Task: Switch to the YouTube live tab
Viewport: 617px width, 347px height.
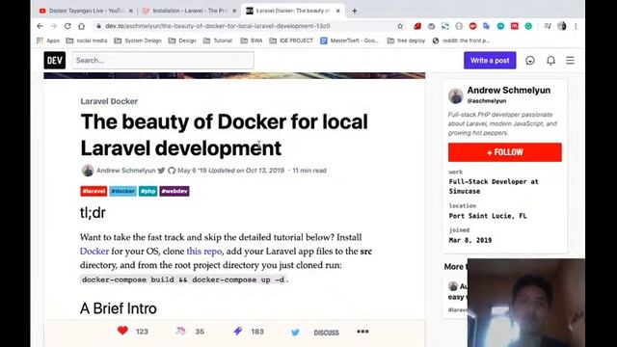Action: click(86, 11)
